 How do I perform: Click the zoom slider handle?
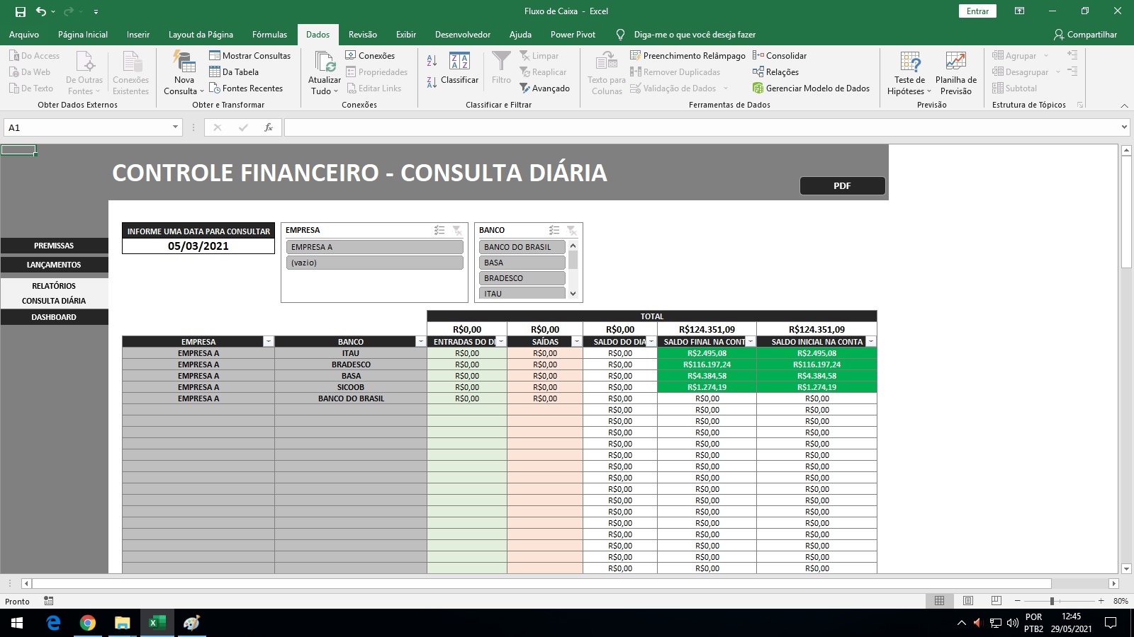click(1052, 601)
